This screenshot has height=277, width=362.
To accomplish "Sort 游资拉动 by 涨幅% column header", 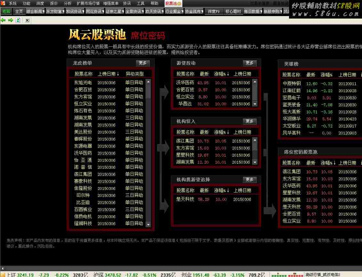I will [221, 74].
